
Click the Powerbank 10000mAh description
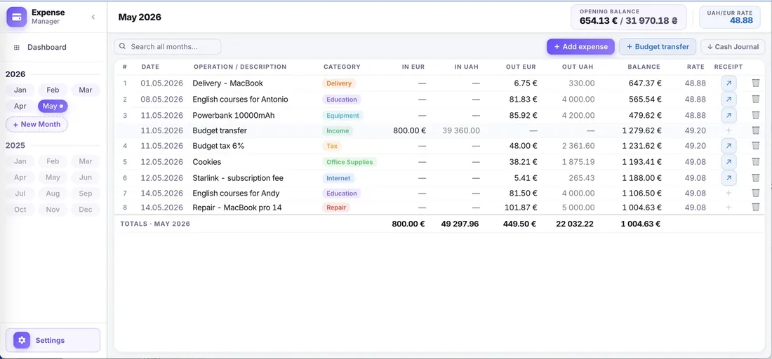(234, 115)
